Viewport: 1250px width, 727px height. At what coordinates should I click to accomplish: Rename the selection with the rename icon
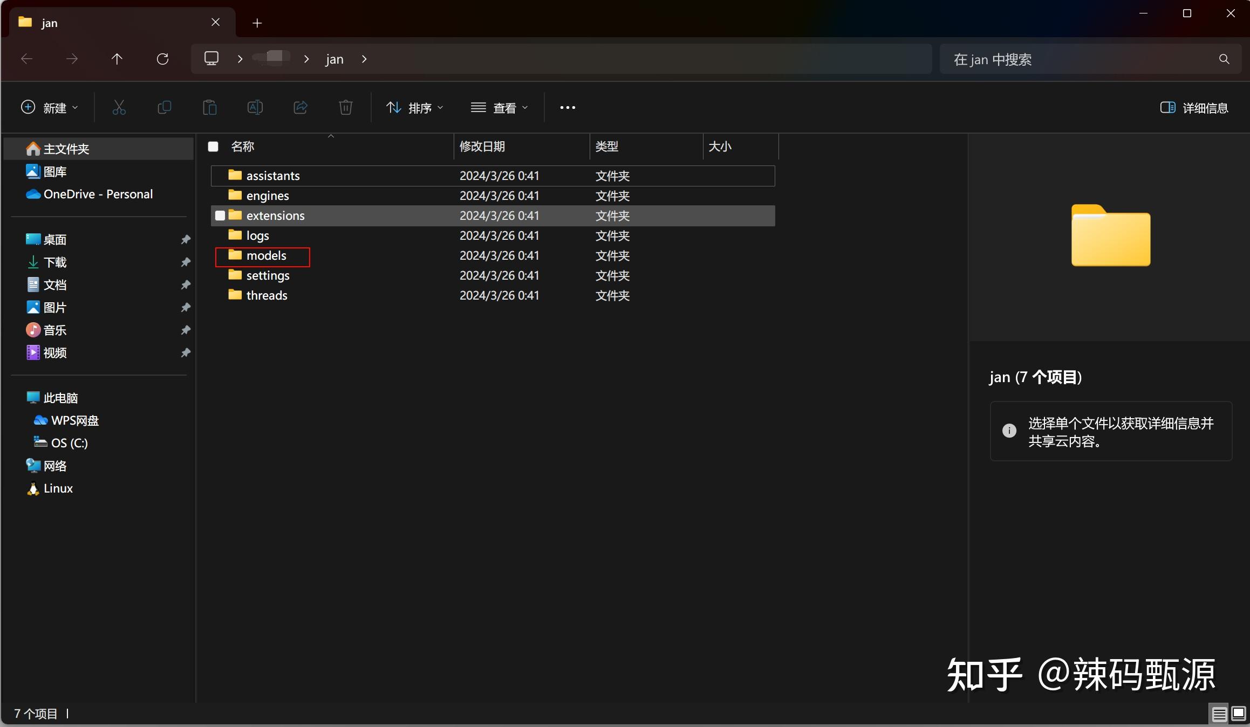point(255,108)
